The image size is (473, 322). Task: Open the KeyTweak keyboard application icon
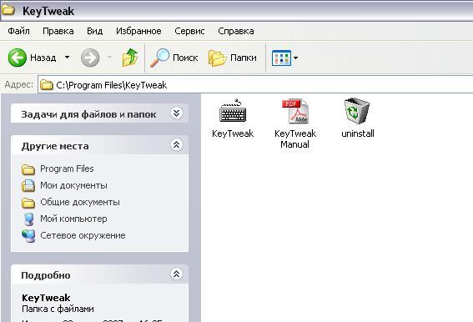233,111
